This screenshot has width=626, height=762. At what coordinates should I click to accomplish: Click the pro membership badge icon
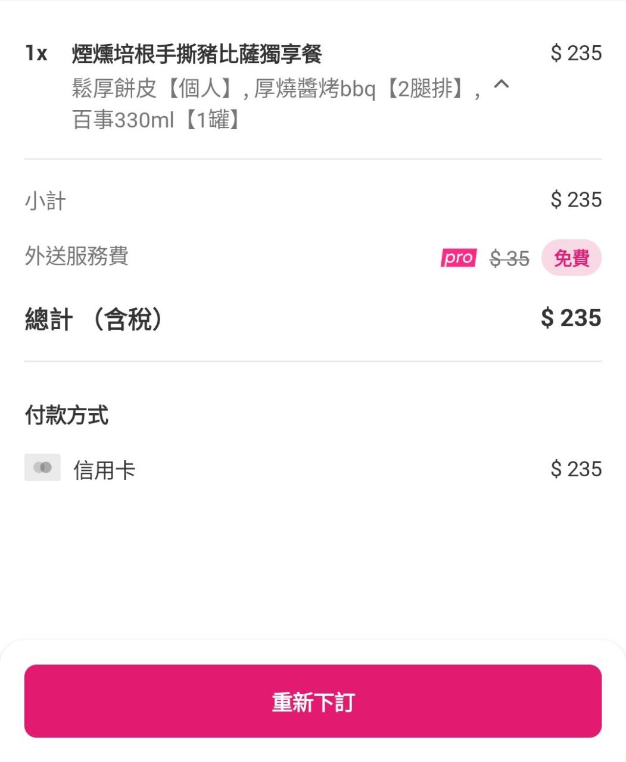(458, 258)
